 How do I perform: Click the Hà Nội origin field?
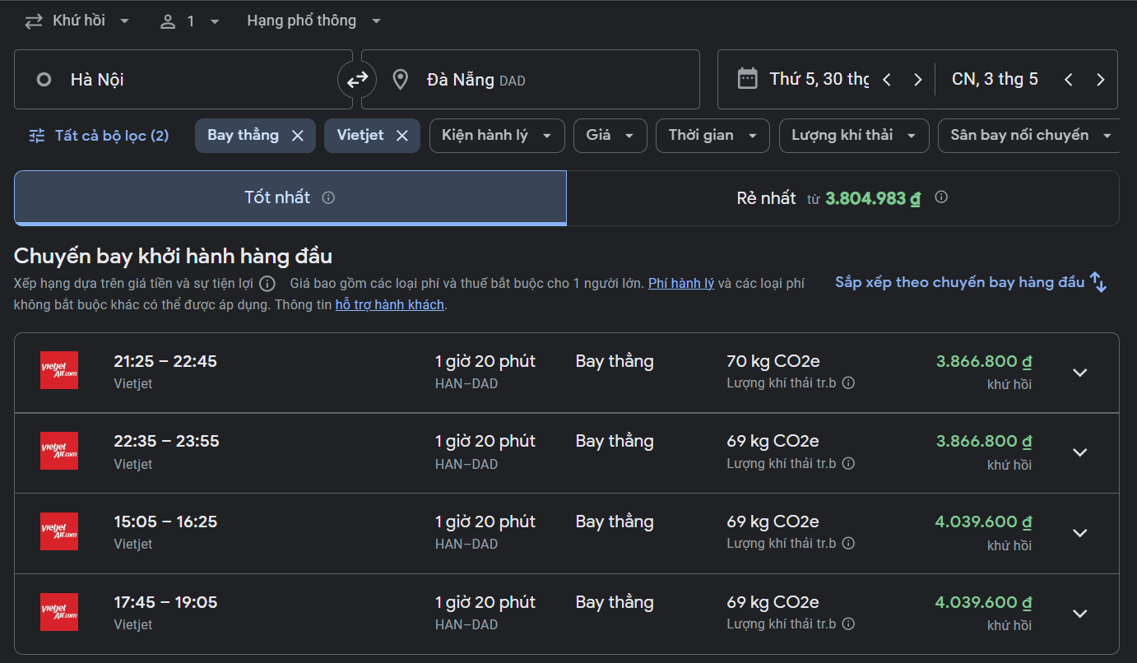(x=181, y=80)
